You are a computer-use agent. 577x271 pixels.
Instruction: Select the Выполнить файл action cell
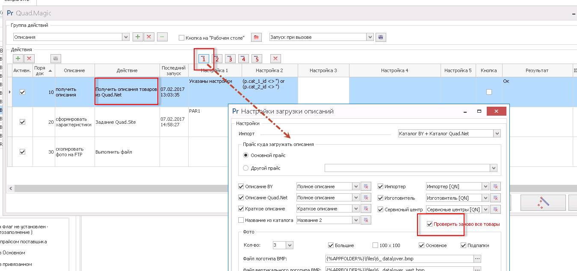(x=127, y=152)
